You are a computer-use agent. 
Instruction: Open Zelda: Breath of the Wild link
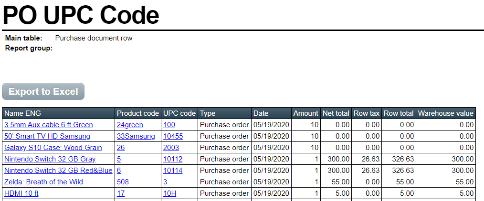click(x=43, y=181)
